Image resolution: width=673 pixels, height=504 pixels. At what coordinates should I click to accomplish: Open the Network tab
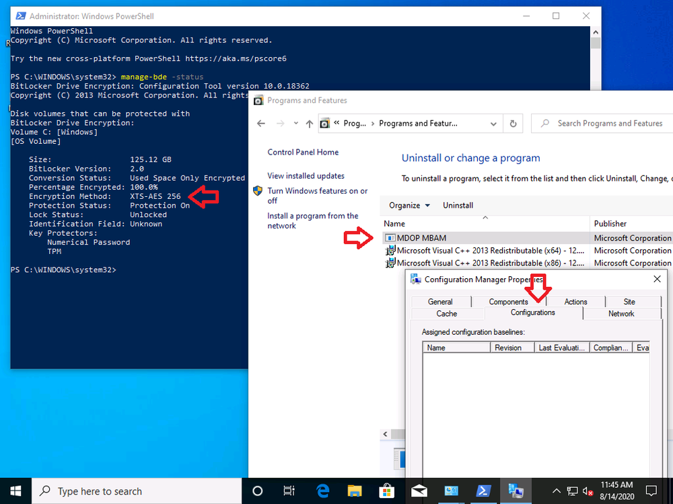click(621, 314)
